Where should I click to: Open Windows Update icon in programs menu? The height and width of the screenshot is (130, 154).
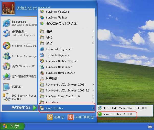pos(42,17)
